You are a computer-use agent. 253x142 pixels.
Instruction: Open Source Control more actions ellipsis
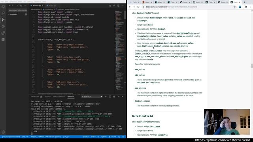tap(25, 6)
